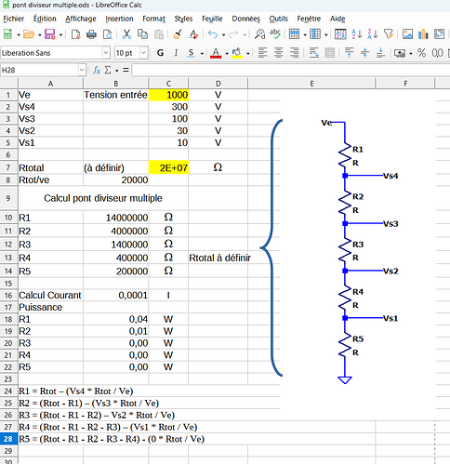Open the Find and Replace tool
The image size is (450, 464).
point(259,34)
